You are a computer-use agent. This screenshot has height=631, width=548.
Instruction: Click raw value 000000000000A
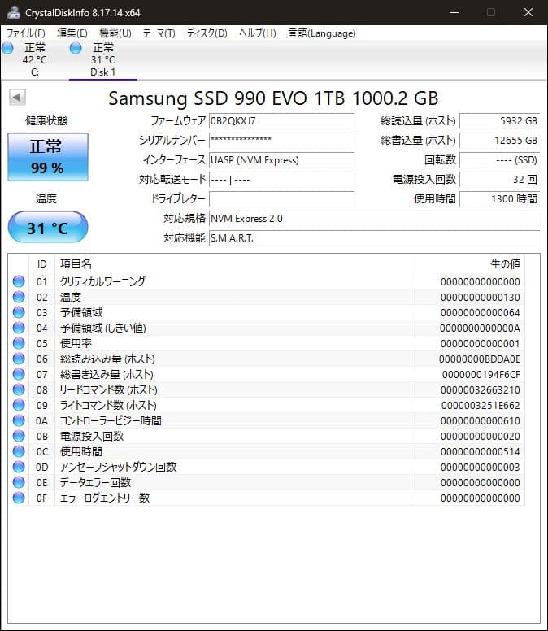[x=480, y=328]
